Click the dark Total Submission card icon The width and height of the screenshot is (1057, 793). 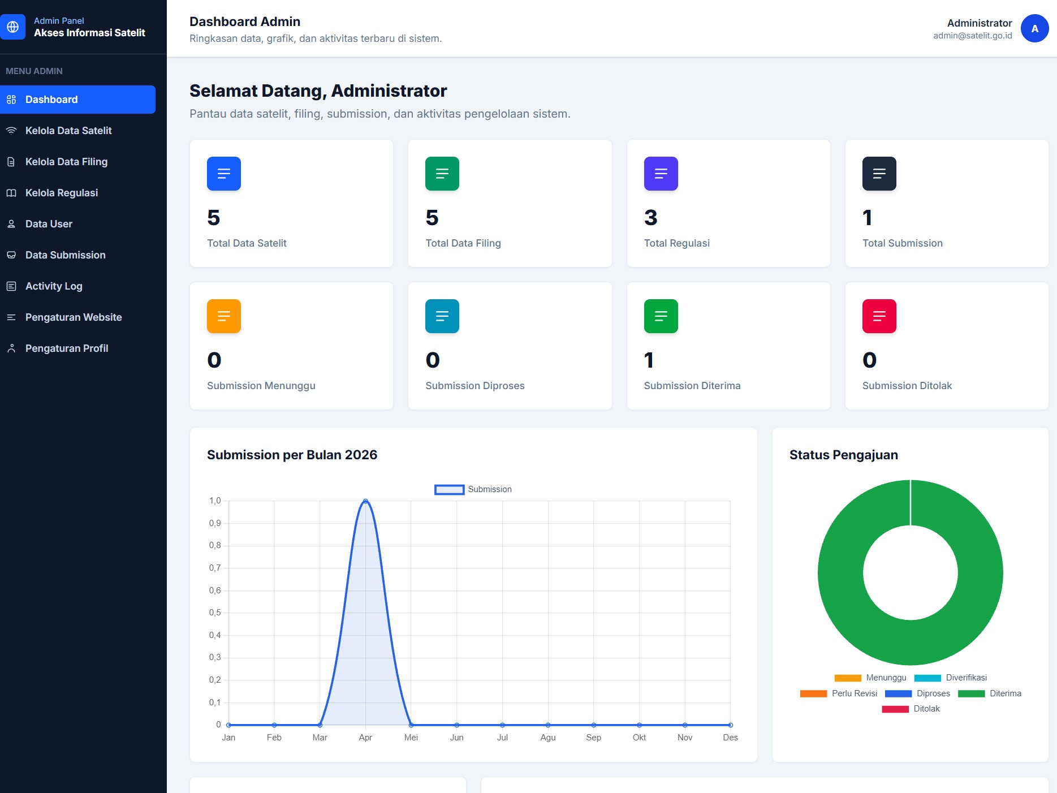[x=879, y=174]
